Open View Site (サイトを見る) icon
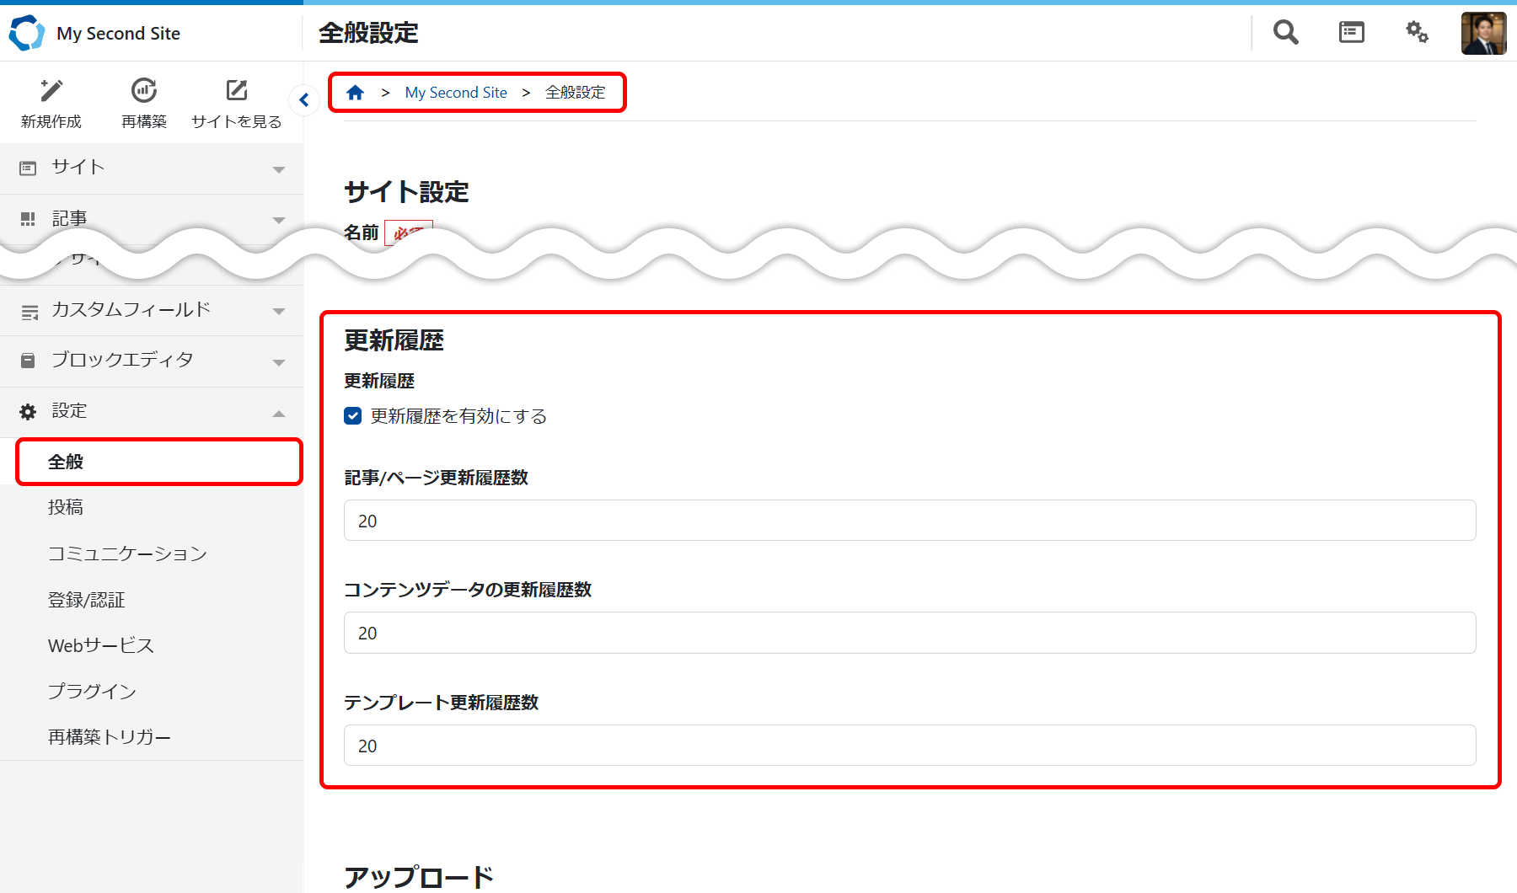Image resolution: width=1517 pixels, height=893 pixels. coord(237,91)
